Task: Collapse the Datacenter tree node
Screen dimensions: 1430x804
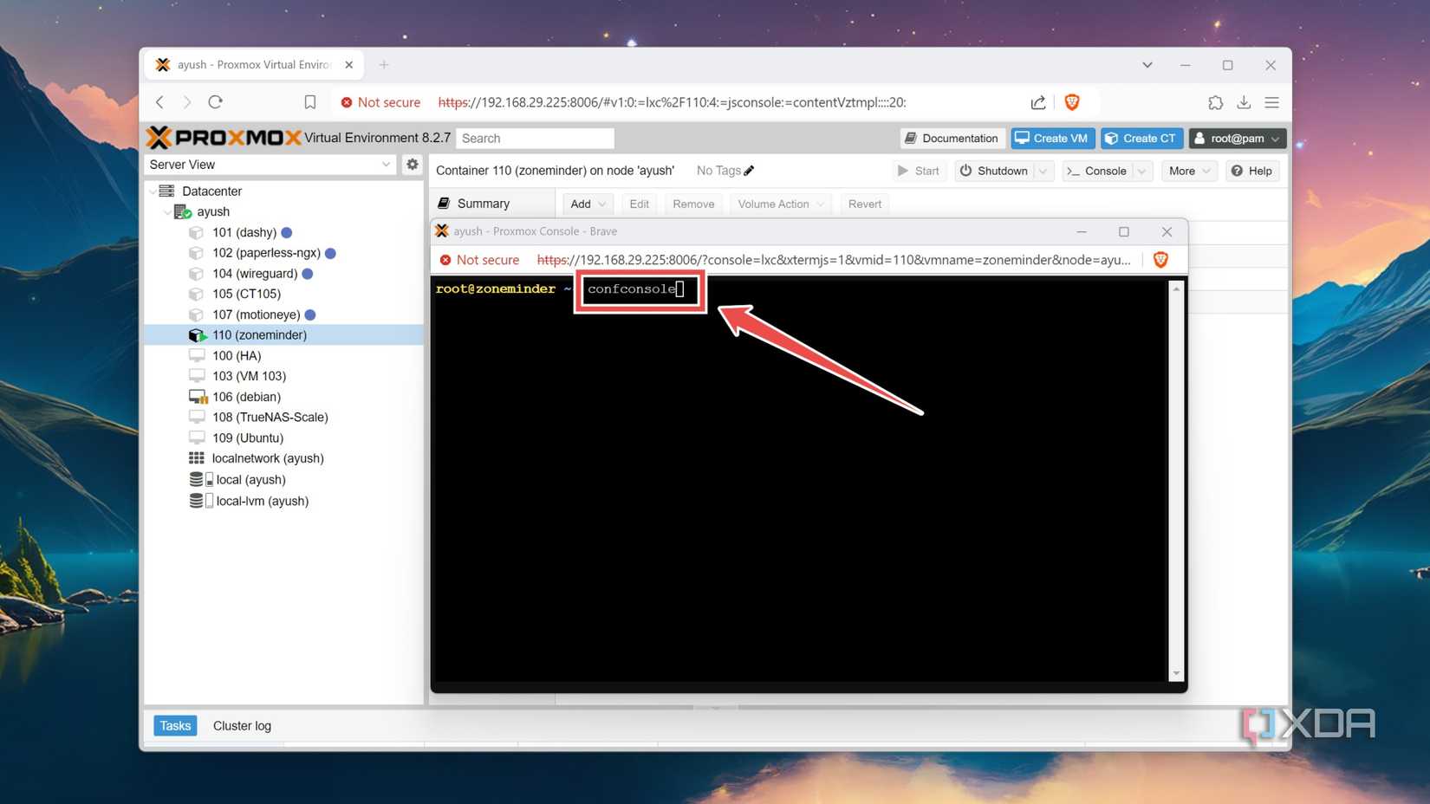Action: [153, 191]
